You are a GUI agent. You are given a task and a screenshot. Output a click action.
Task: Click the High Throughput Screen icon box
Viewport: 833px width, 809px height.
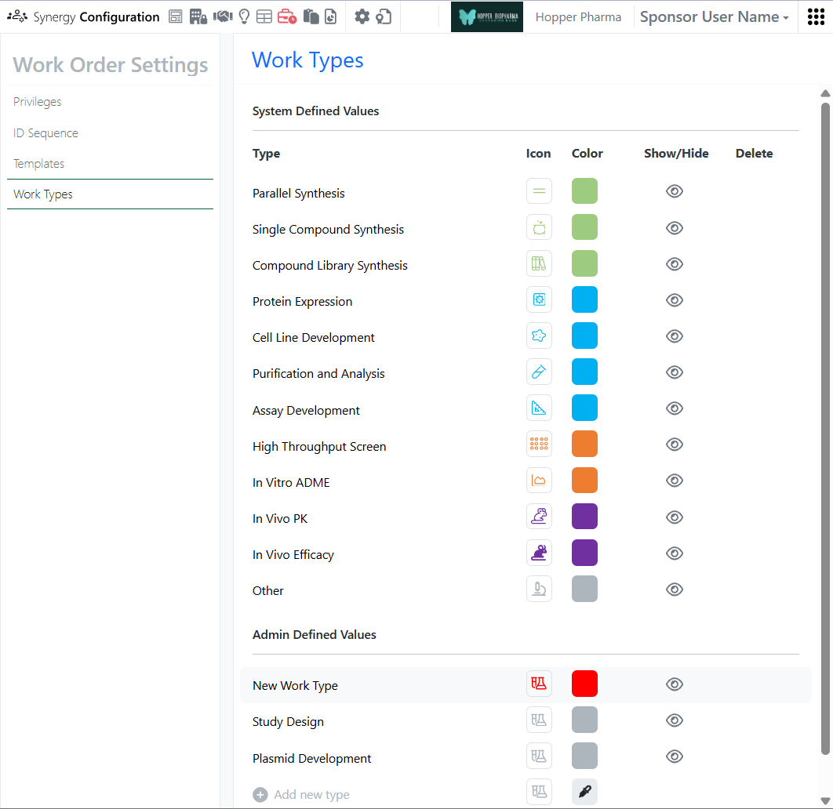(x=539, y=444)
